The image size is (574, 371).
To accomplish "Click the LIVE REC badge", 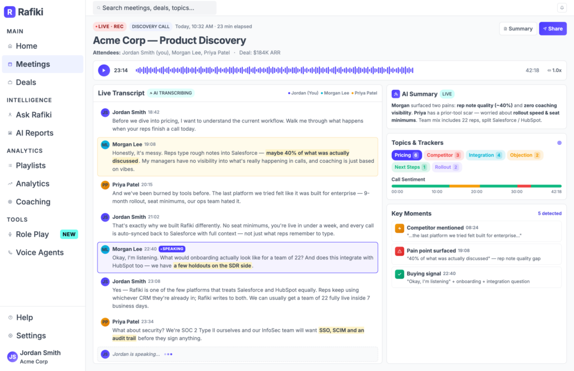I will (109, 26).
